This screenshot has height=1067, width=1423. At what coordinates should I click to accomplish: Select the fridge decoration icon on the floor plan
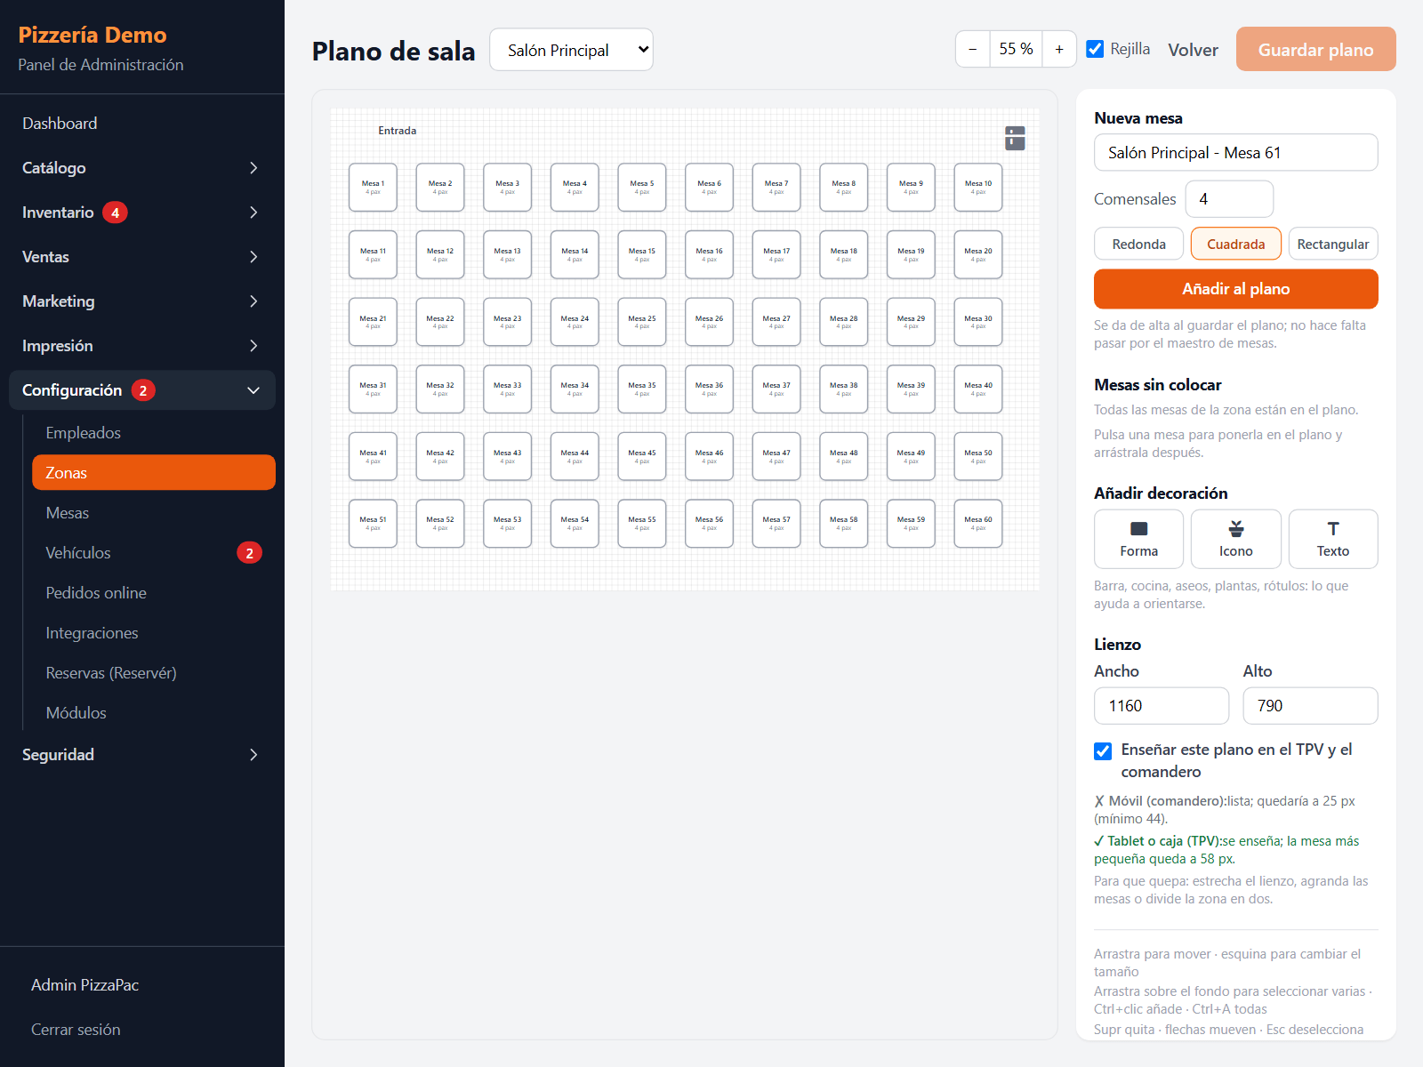pos(1015,138)
